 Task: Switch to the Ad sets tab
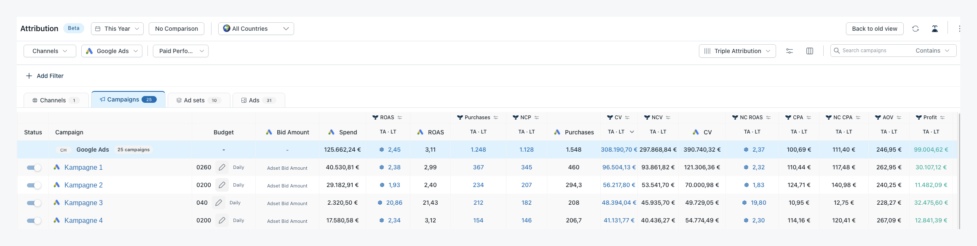pyautogui.click(x=199, y=100)
